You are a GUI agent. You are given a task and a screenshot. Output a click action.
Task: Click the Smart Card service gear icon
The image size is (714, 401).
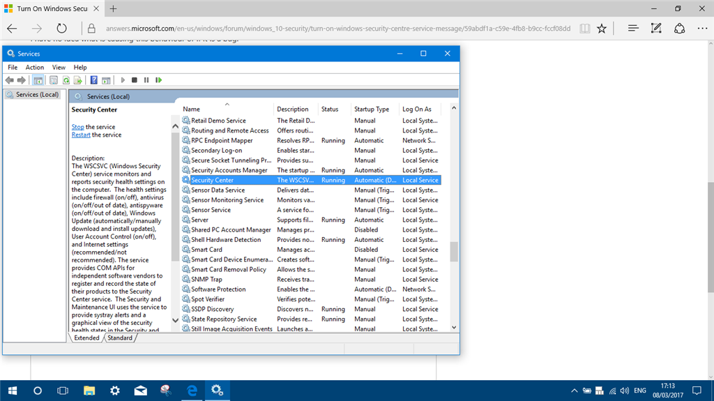pos(185,249)
